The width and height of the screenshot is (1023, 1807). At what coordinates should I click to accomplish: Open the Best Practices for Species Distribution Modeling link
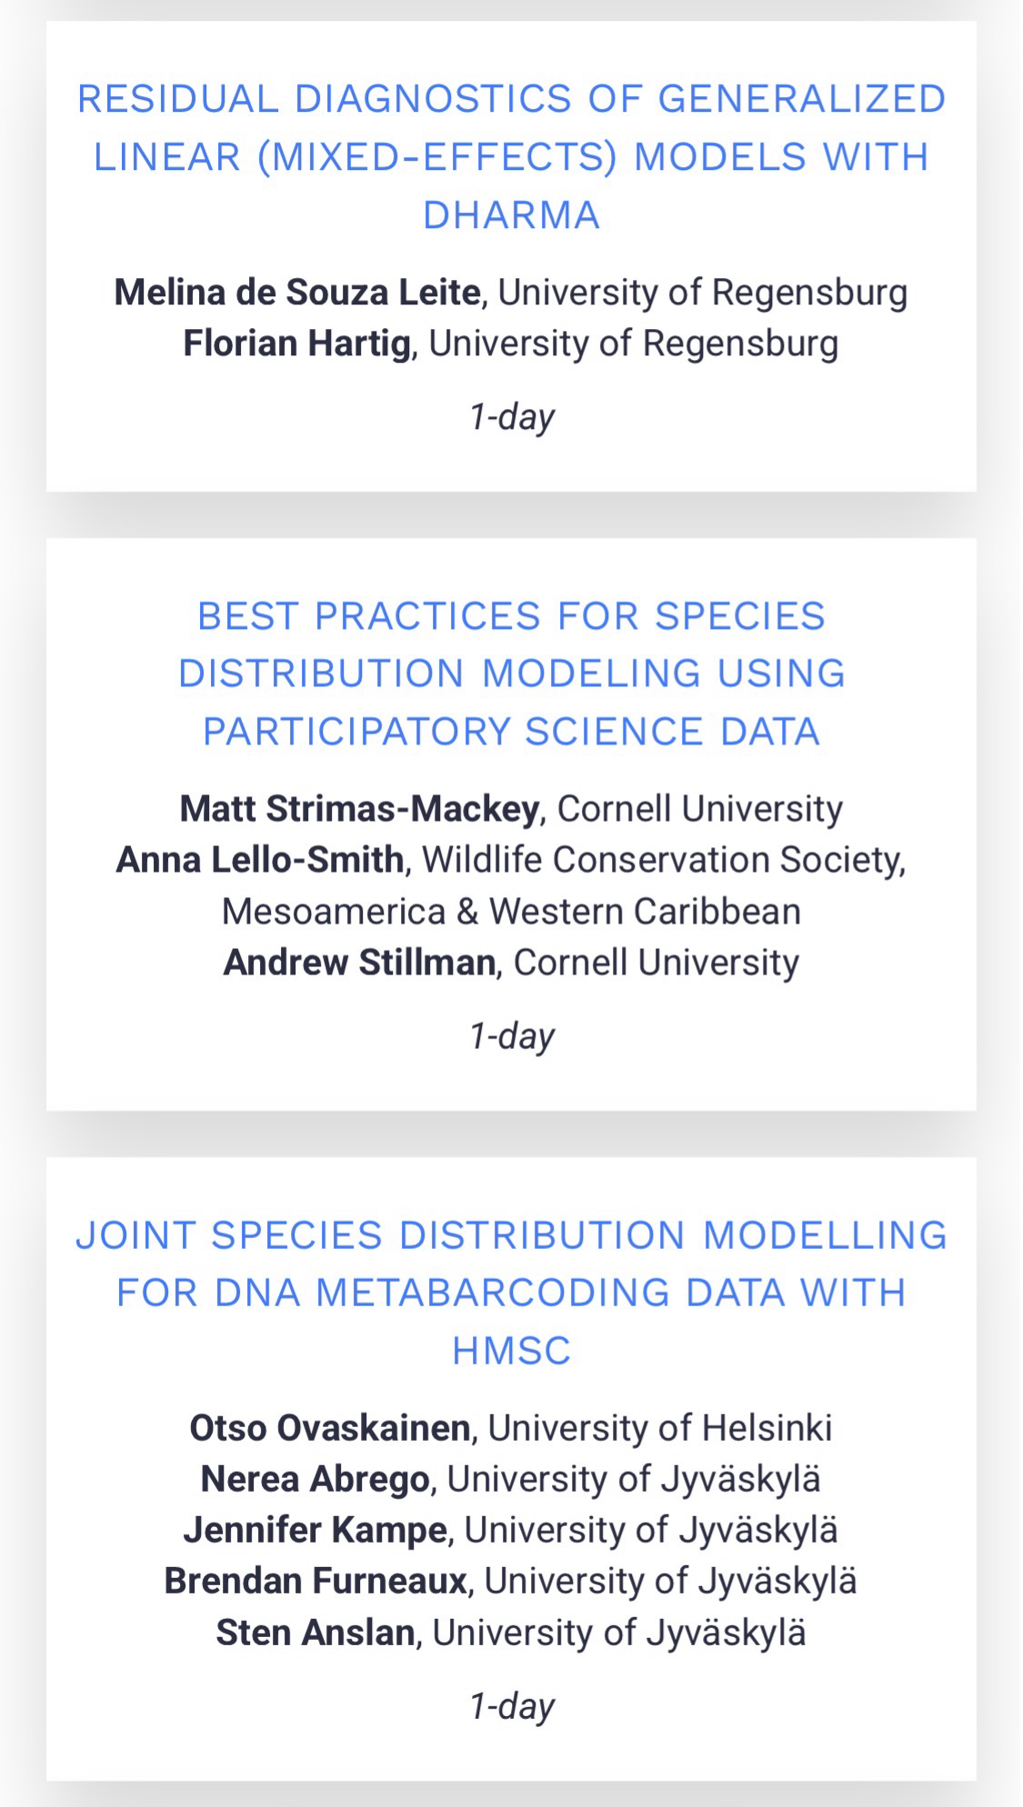click(511, 674)
